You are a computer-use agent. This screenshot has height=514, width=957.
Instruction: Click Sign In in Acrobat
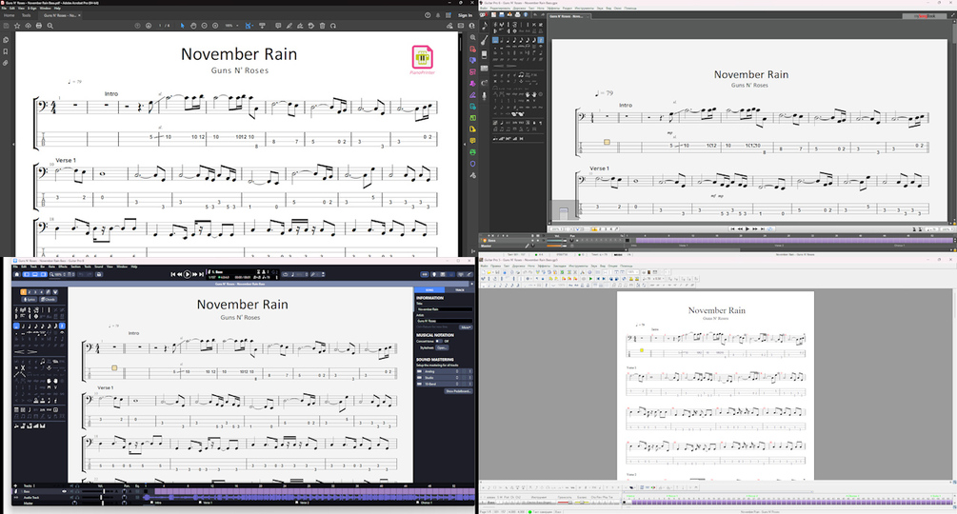point(465,15)
